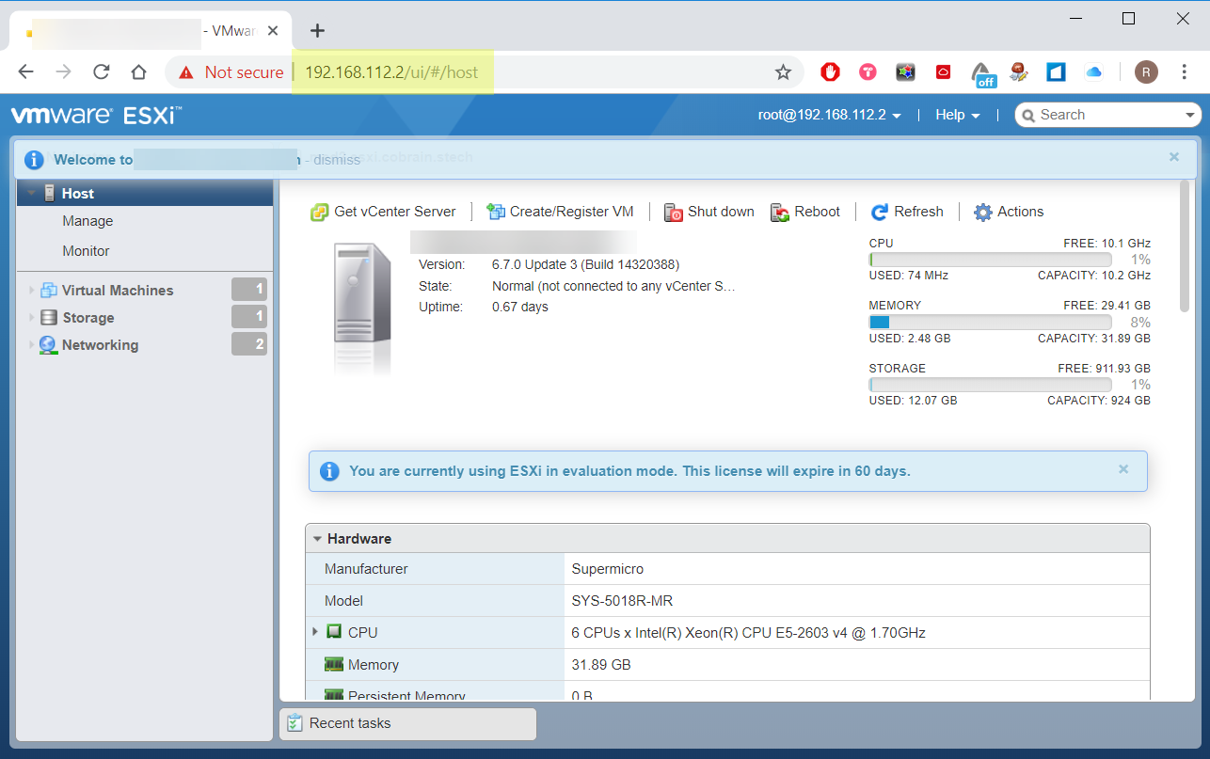Bookmark this page with the star icon
The height and width of the screenshot is (759, 1210).
coord(783,72)
